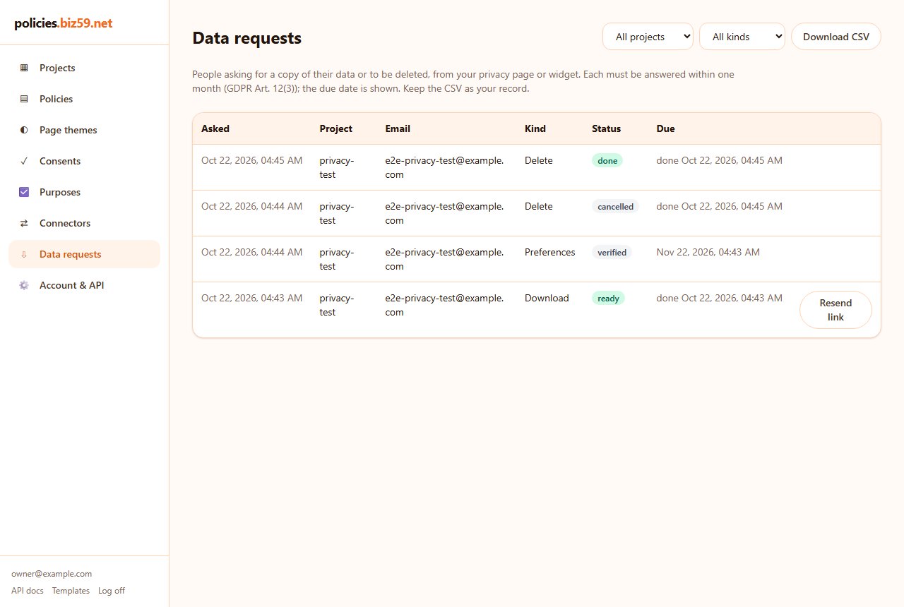Click owner@example.com account text
Viewport: 904px width, 607px height.
point(52,574)
